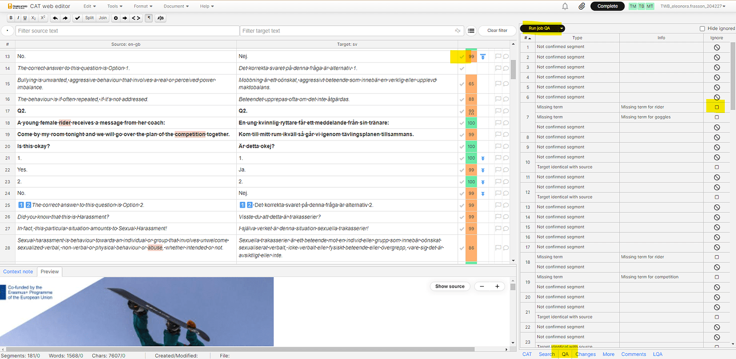Toggle confirmation checkmark of segment 14
Image resolution: width=736 pixels, height=359 pixels.
click(462, 68)
